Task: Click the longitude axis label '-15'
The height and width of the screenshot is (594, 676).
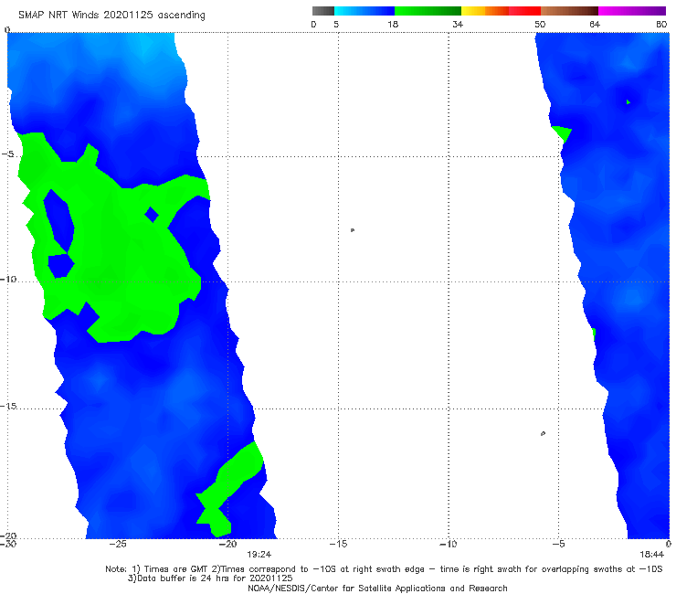Action: pyautogui.click(x=338, y=545)
